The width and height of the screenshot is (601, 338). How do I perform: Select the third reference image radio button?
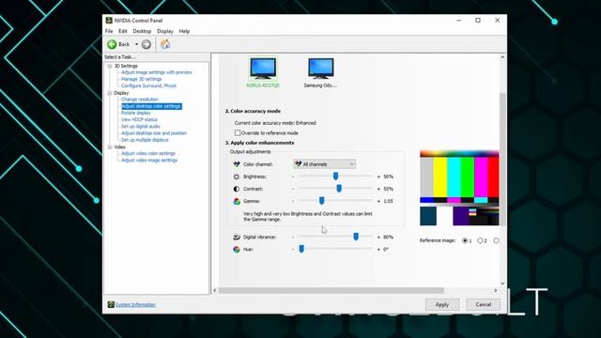tap(497, 240)
